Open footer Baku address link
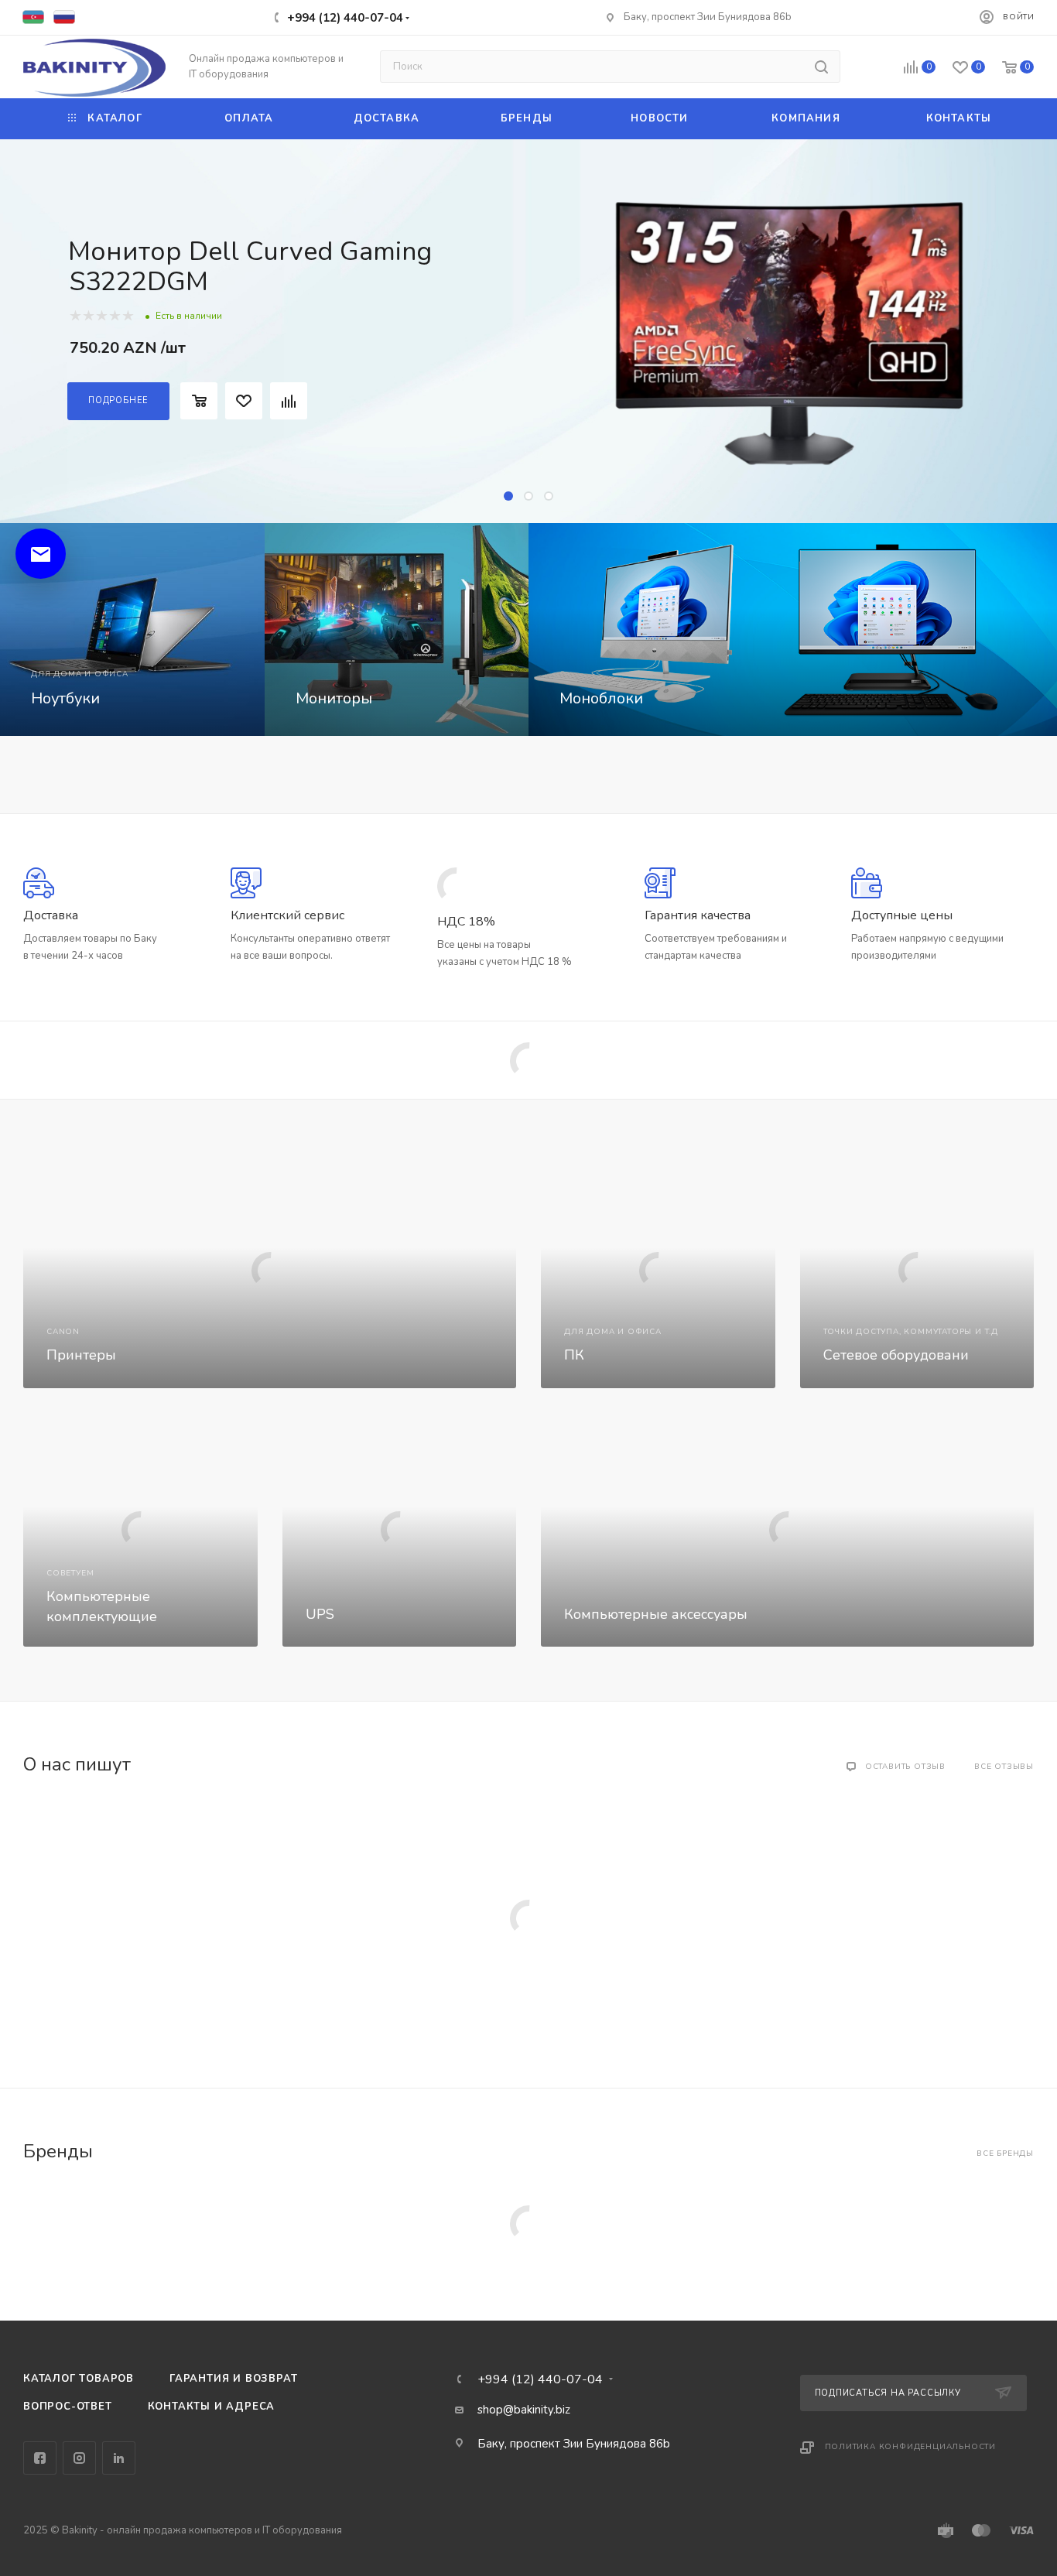 coord(573,2444)
